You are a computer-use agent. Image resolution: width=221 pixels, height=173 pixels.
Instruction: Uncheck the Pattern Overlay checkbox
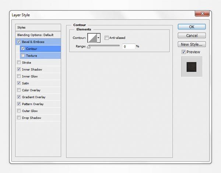pos(19,104)
